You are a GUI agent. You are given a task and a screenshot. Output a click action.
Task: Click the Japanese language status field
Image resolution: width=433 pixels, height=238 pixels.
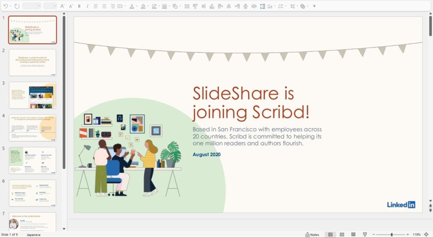[34, 235]
